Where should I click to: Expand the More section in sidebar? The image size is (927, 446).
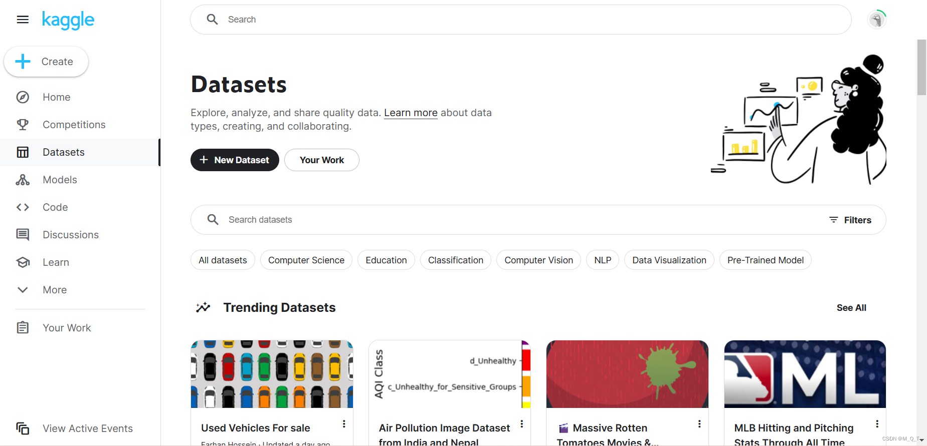point(42,290)
